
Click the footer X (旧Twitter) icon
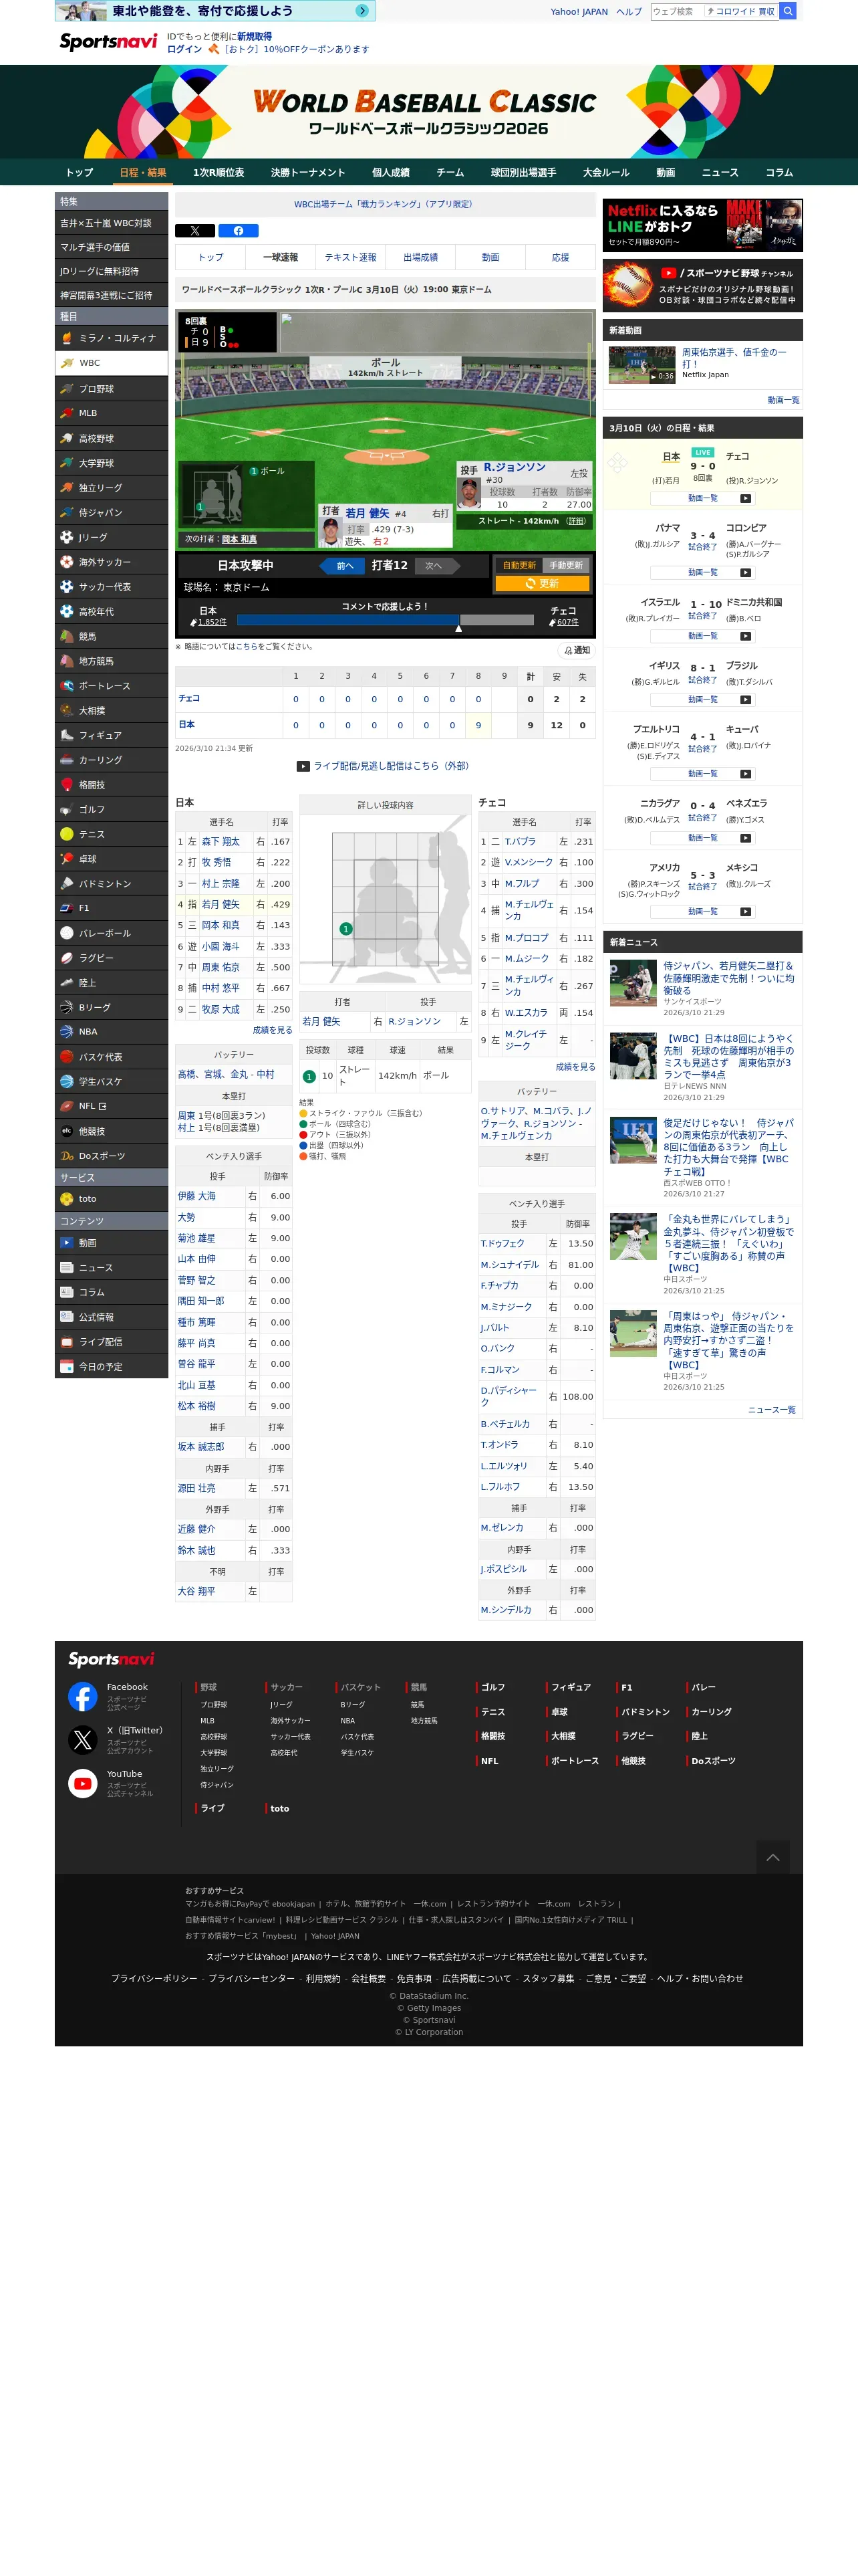click(x=83, y=1740)
